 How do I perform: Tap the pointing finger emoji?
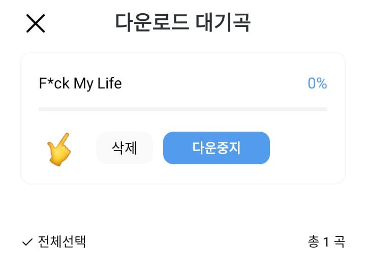59,149
